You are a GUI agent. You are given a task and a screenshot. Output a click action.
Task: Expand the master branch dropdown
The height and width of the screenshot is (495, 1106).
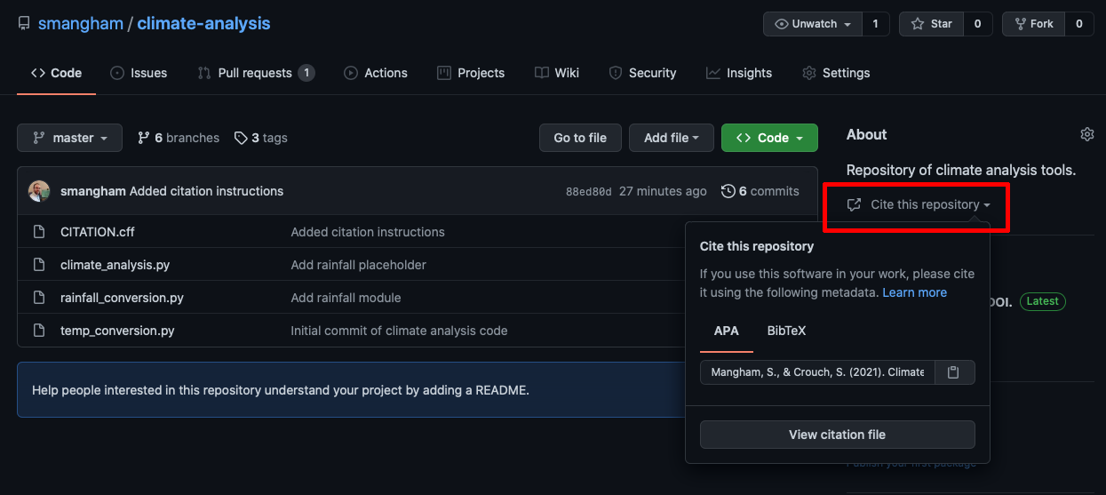tap(69, 138)
